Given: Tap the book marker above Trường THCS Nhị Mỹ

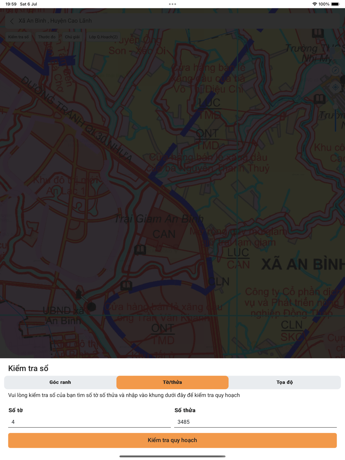Looking at the screenshot, I should (x=318, y=33).
